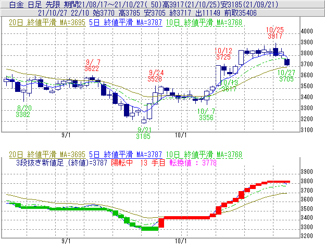Click the red 13 手目 count text

point(153,162)
